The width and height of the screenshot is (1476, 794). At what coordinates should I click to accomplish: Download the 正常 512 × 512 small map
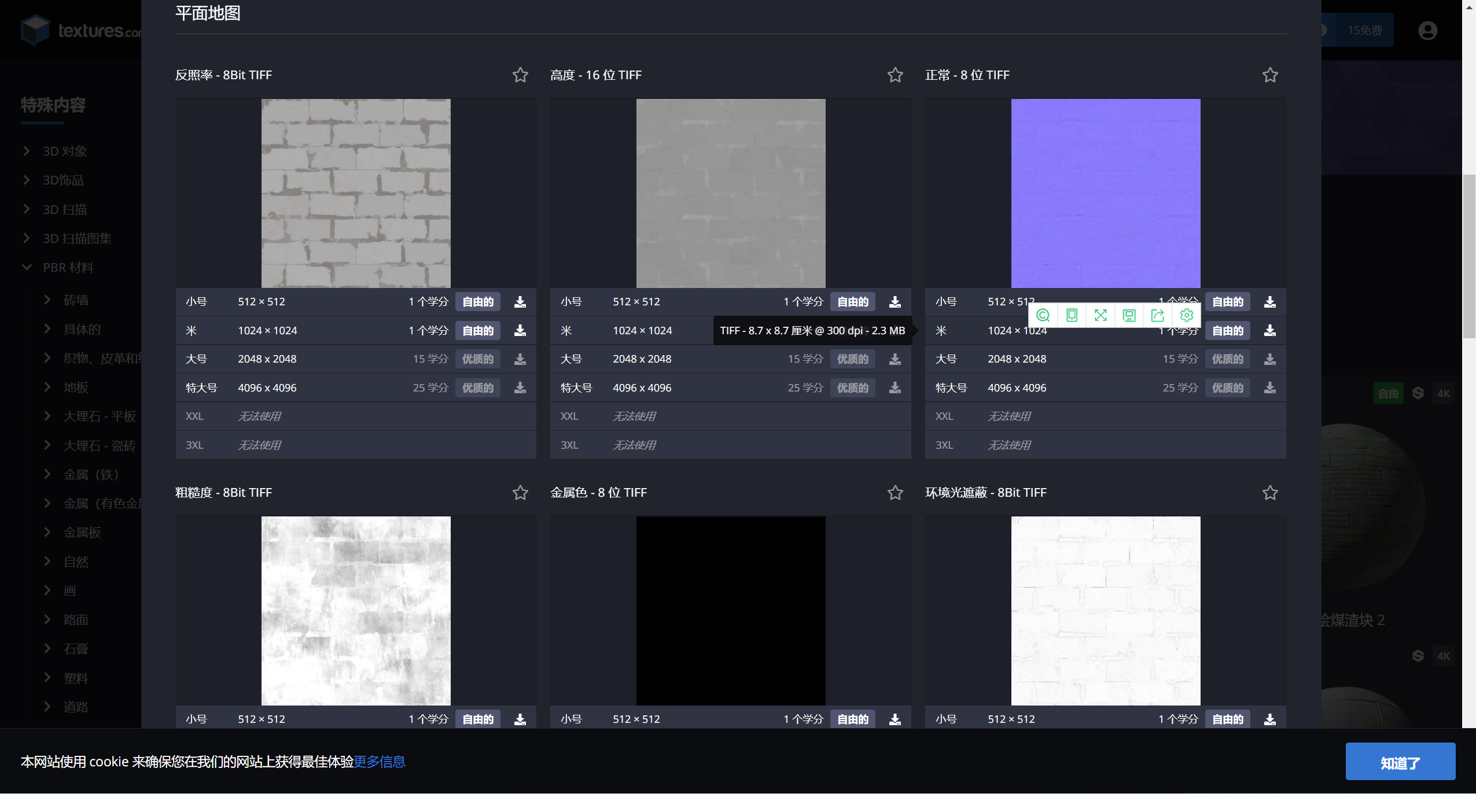1270,302
